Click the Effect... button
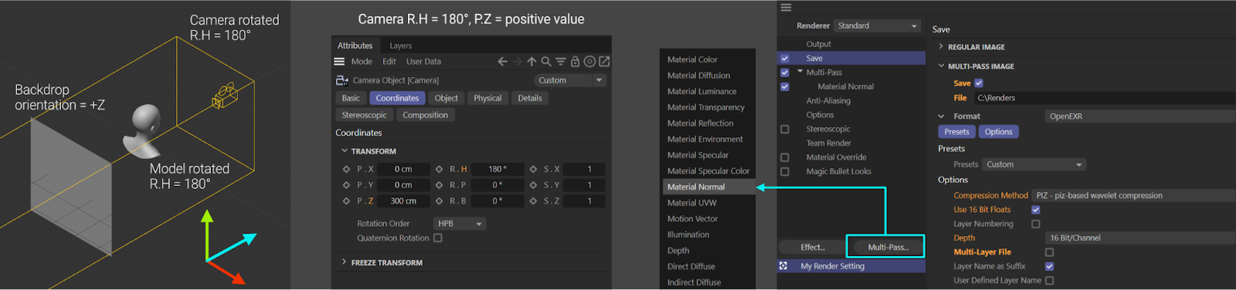The width and height of the screenshot is (1236, 290). [812, 247]
